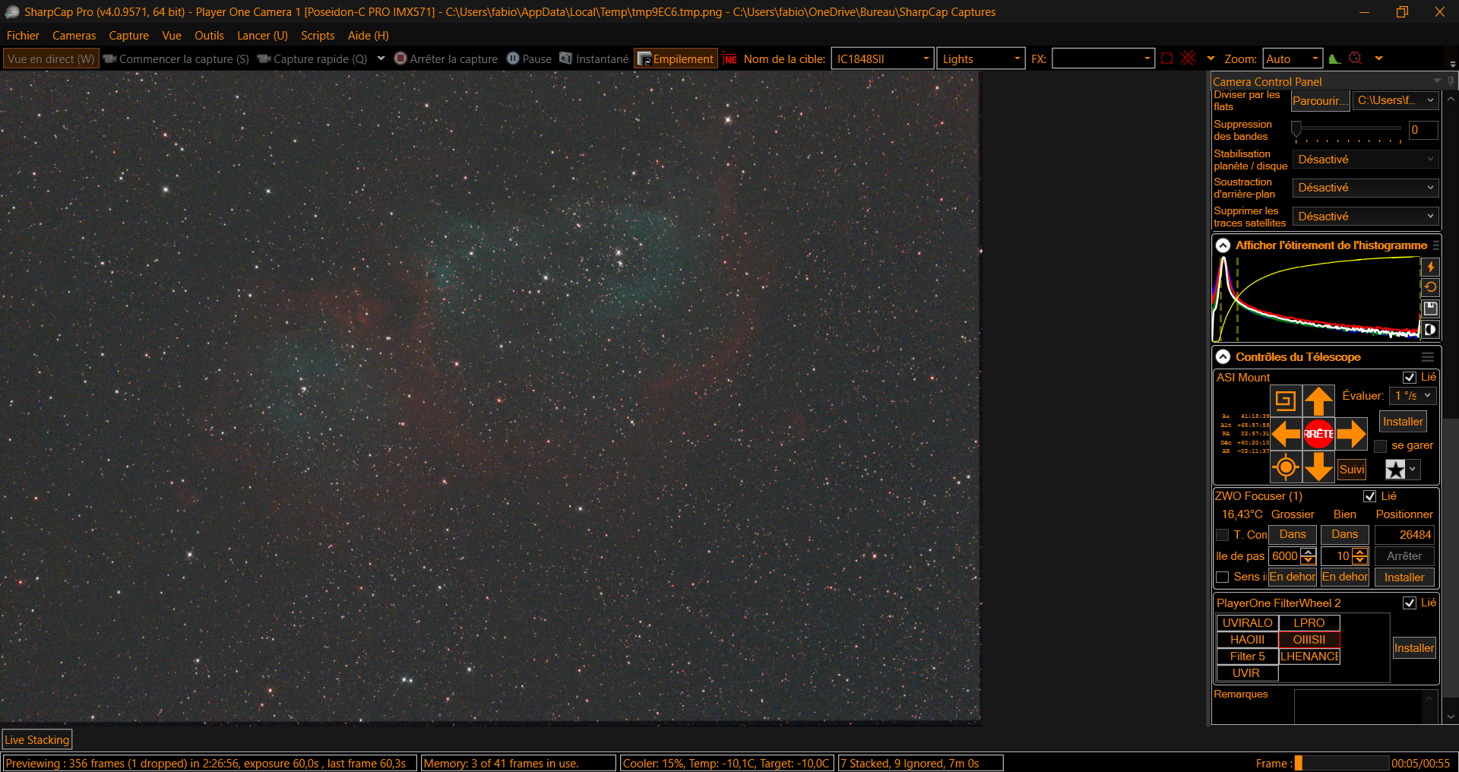
Task: Reset the histogram stretch with the circular arrow icon
Action: point(1430,287)
